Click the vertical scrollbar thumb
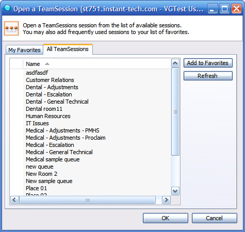Image resolution: width=245 pixels, height=232 pixels. pos(175,112)
